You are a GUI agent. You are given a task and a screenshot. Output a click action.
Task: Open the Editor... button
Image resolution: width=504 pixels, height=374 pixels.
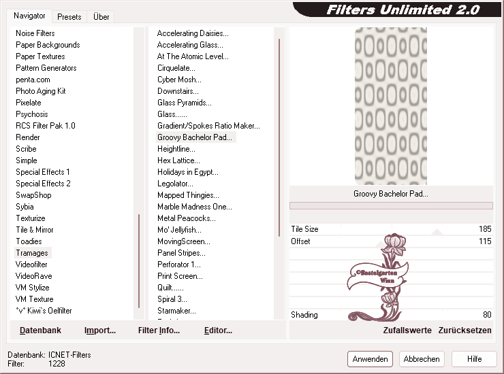click(218, 330)
